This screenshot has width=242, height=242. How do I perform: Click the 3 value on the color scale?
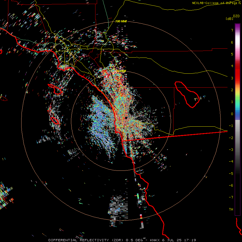pyautogui.click(x=232, y=78)
